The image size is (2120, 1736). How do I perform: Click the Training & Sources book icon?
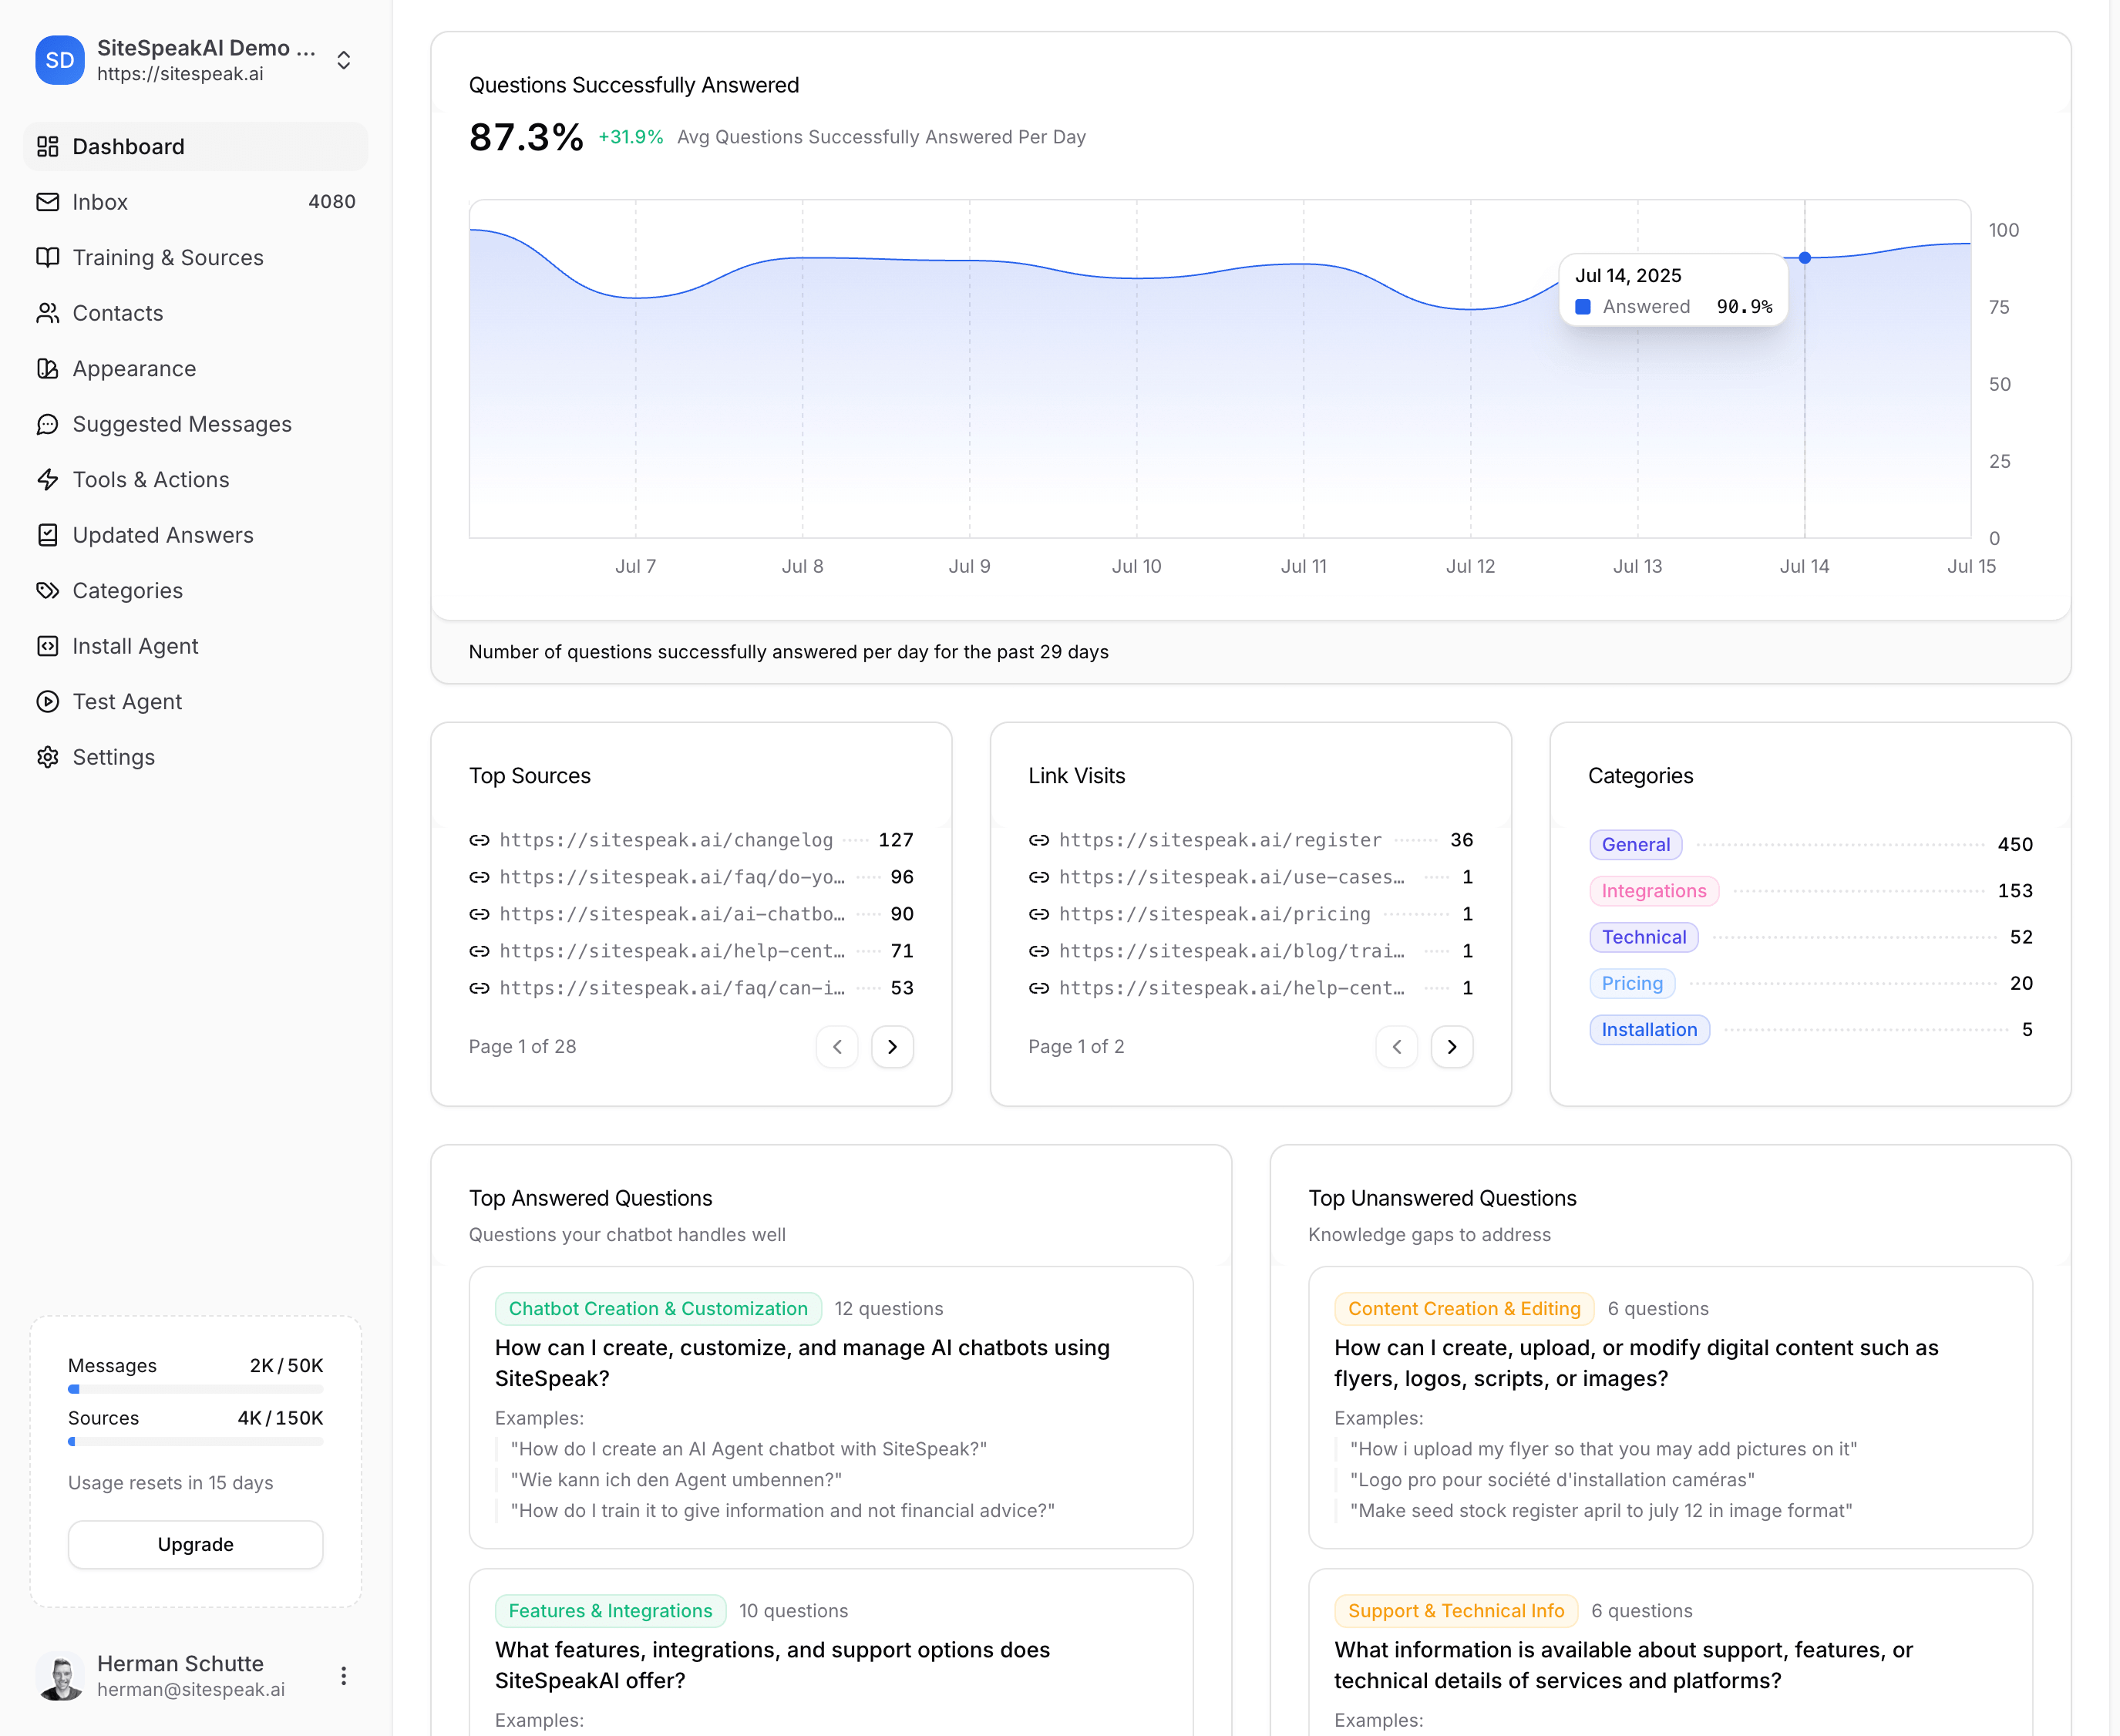[x=47, y=257]
